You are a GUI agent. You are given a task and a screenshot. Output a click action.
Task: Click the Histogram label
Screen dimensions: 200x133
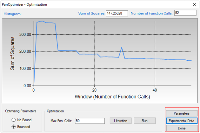tap(12, 14)
